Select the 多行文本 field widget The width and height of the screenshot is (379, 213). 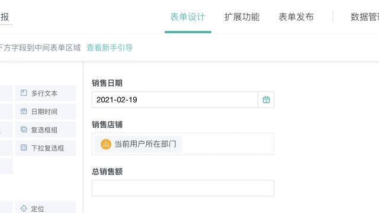pos(46,93)
